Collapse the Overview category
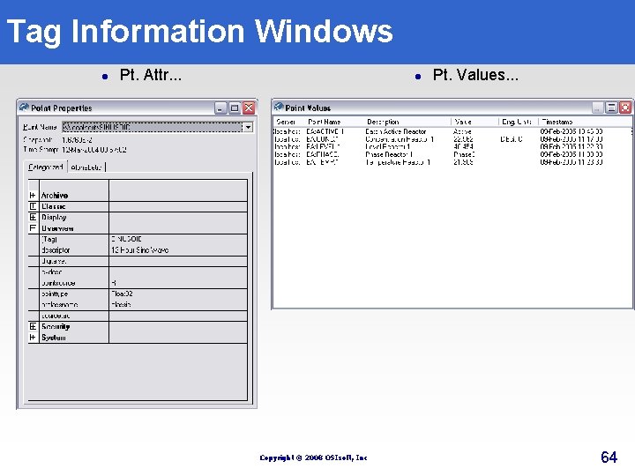Image resolution: width=635 pixels, height=476 pixels. [x=33, y=228]
